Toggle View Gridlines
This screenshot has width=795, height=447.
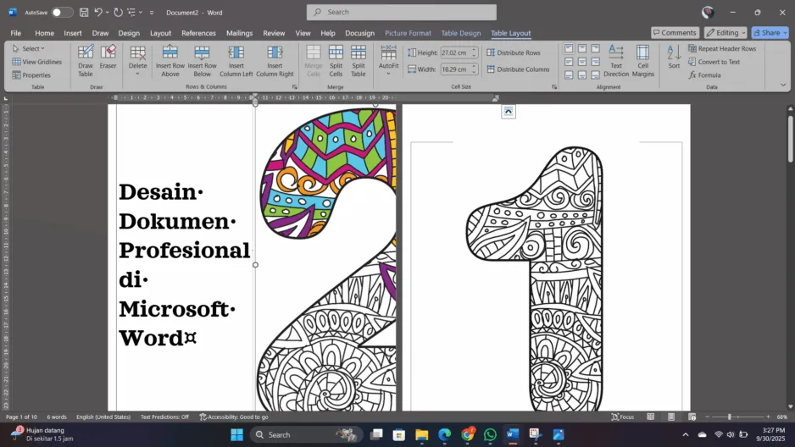[37, 62]
